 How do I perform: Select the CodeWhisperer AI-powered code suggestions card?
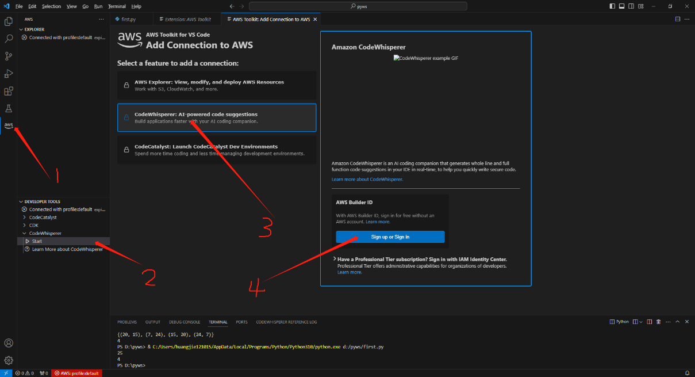click(217, 117)
